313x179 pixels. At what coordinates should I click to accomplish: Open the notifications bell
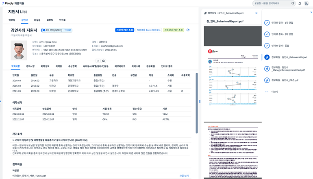[x=300, y=3]
